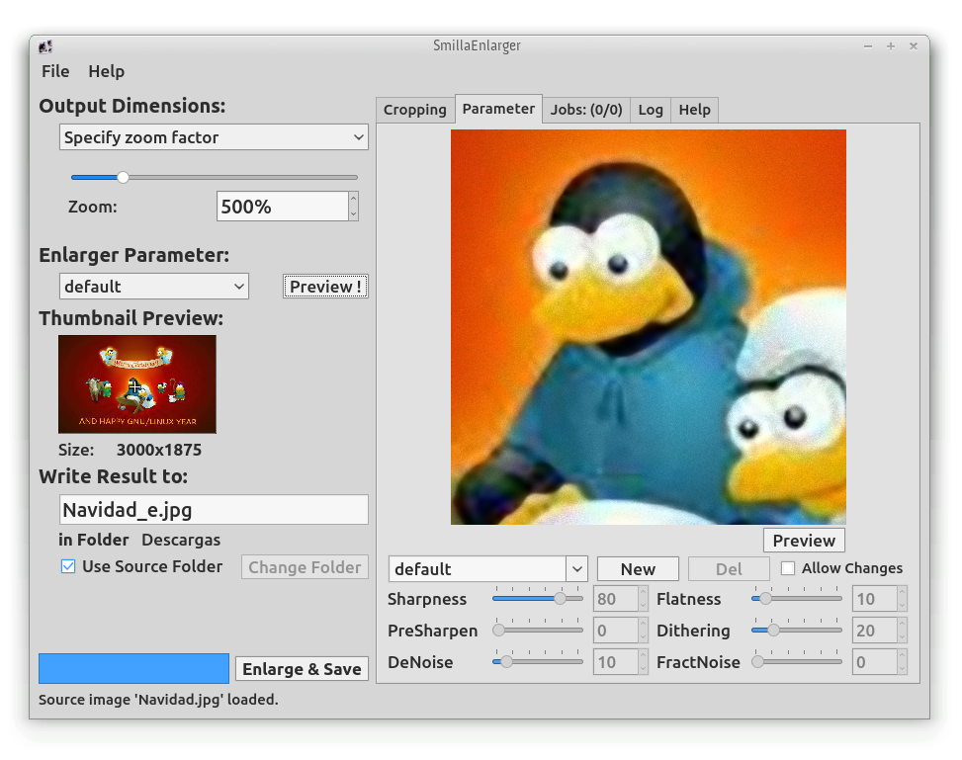The height and width of the screenshot is (760, 962).
Task: Click the Zoom percentage spin box arrows
Action: pyautogui.click(x=353, y=207)
